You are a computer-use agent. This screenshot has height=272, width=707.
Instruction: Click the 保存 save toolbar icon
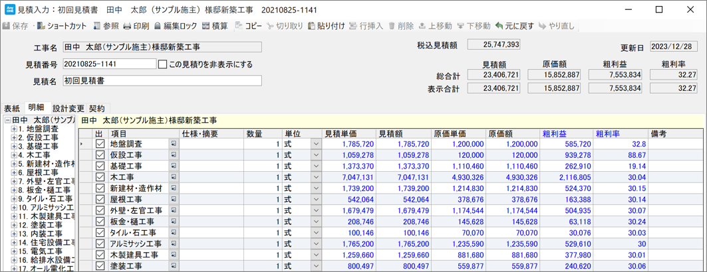pyautogui.click(x=6, y=26)
